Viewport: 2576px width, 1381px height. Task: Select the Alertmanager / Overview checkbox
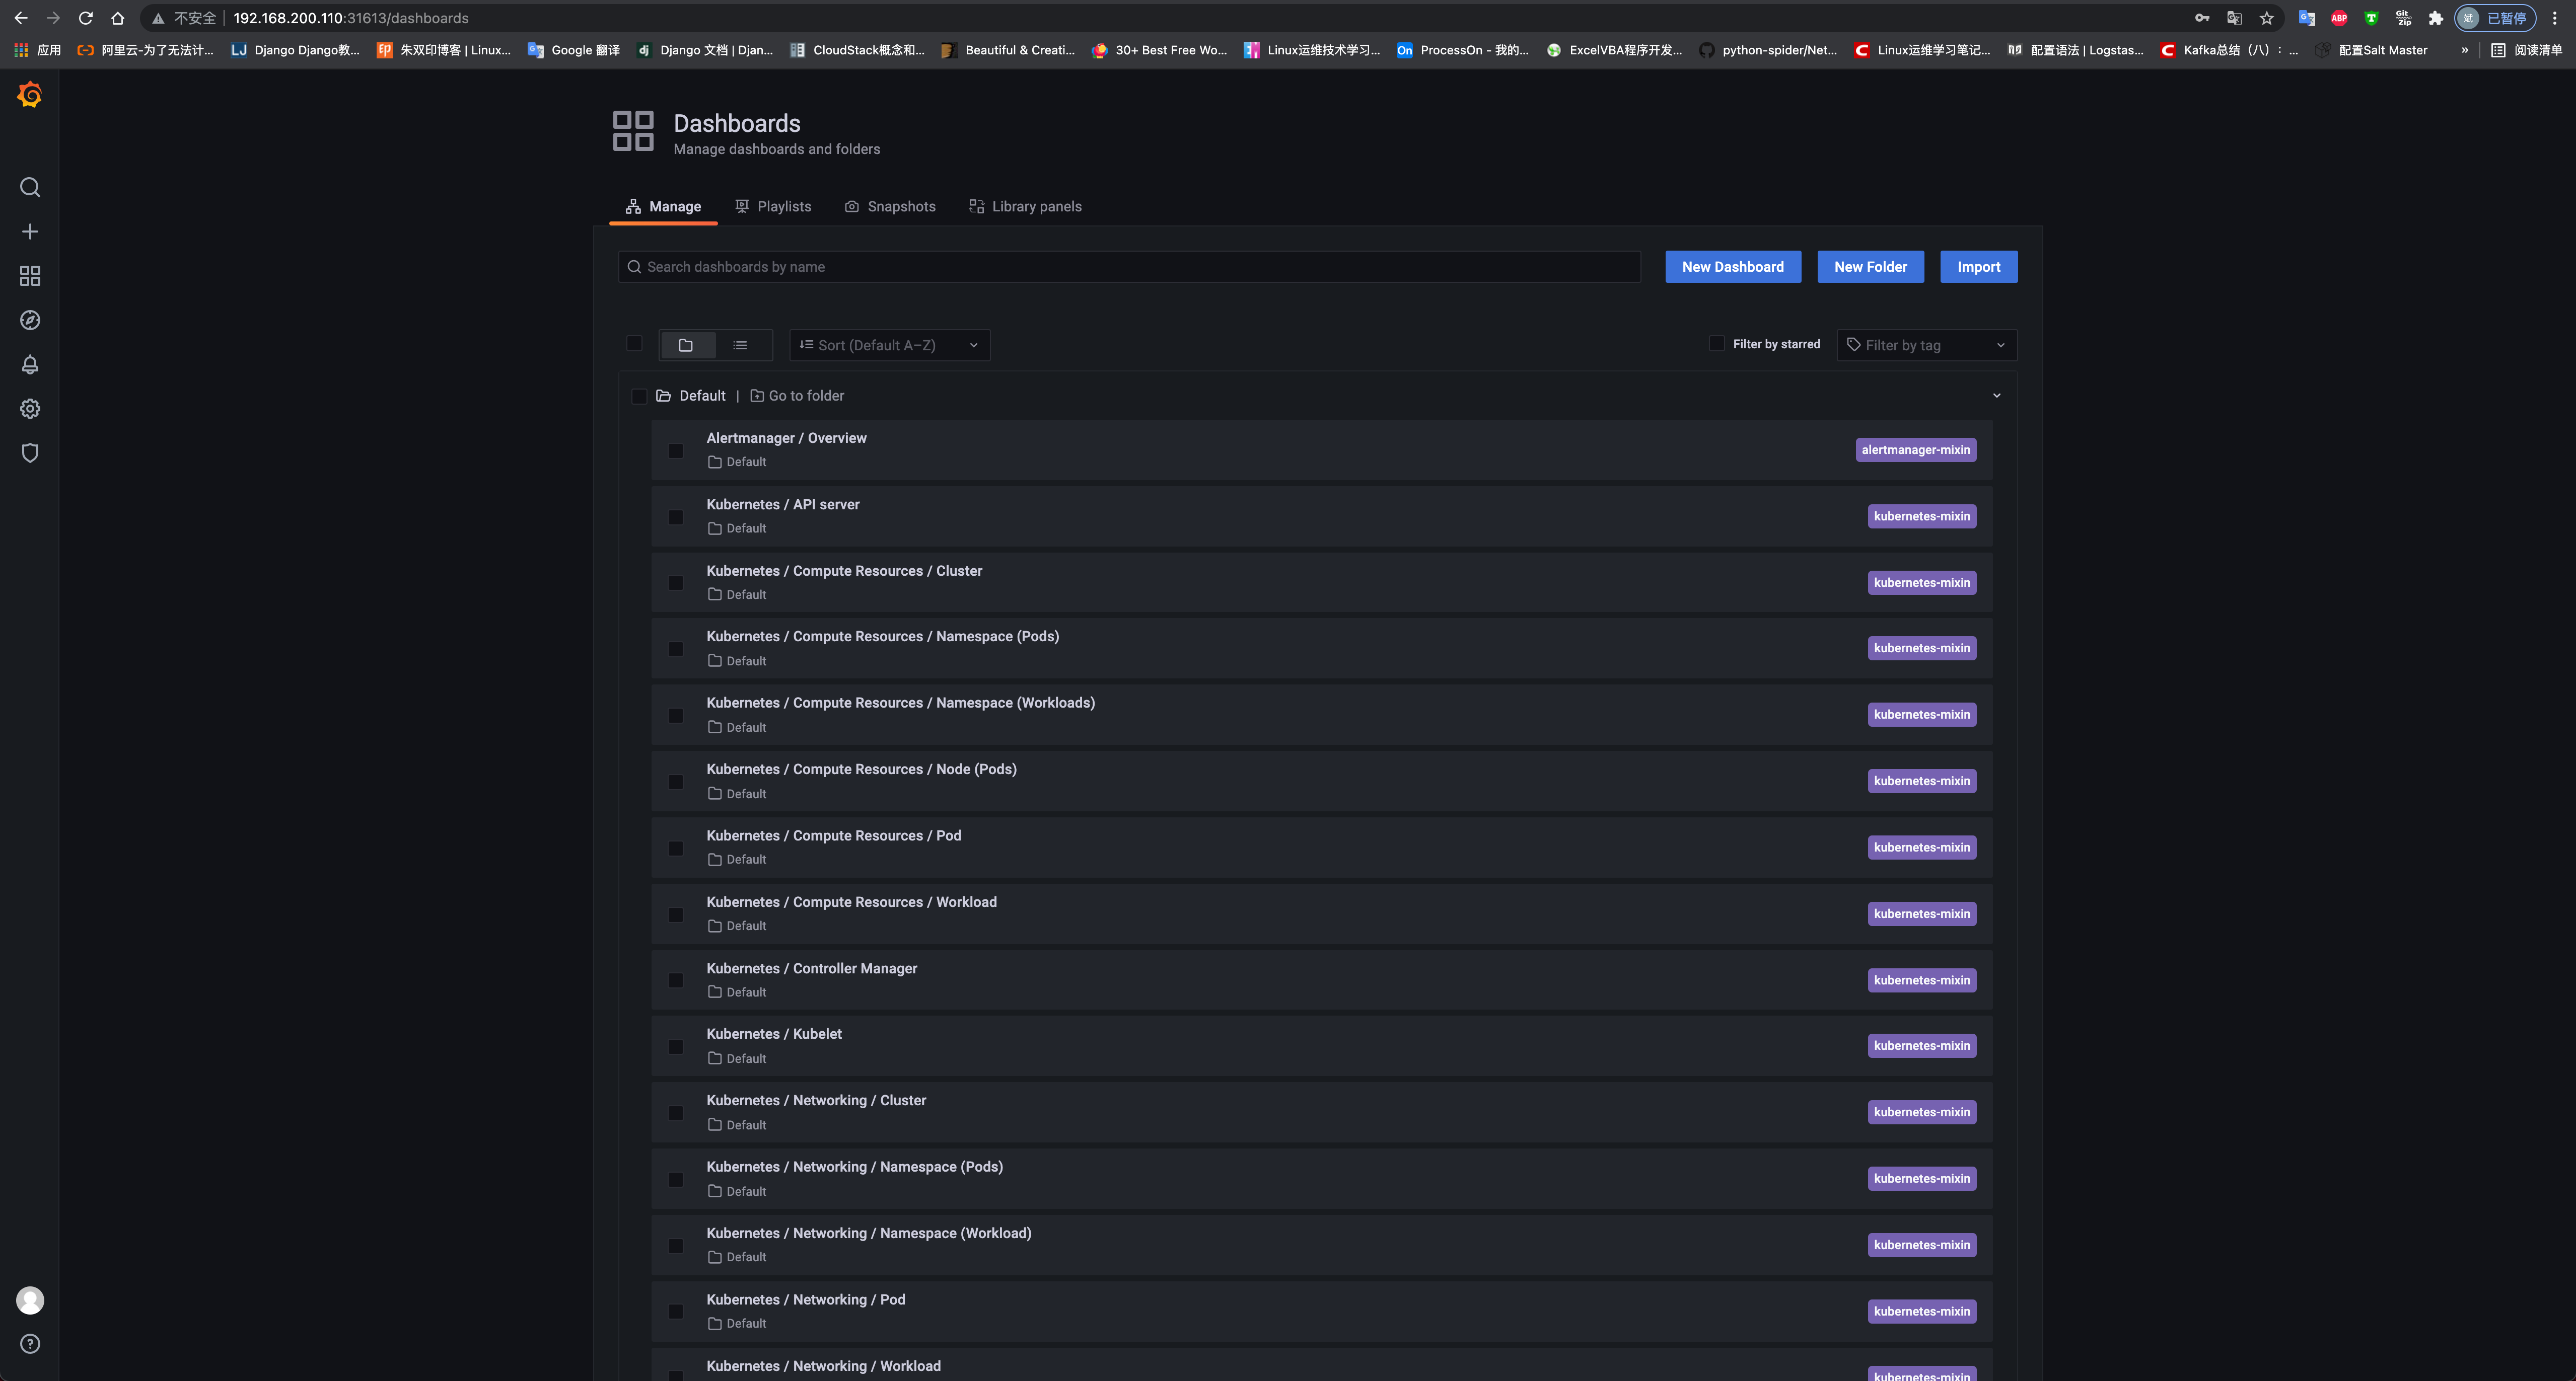pos(676,450)
